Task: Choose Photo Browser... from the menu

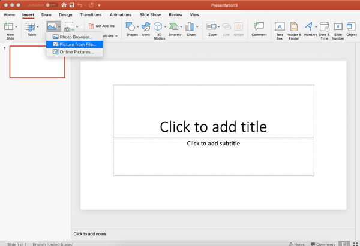Action: pos(74,37)
